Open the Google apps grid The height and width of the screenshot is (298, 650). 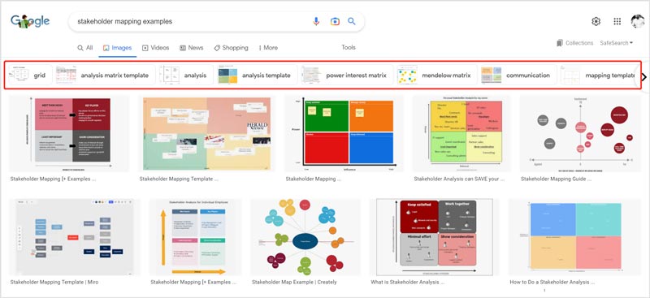coord(617,22)
